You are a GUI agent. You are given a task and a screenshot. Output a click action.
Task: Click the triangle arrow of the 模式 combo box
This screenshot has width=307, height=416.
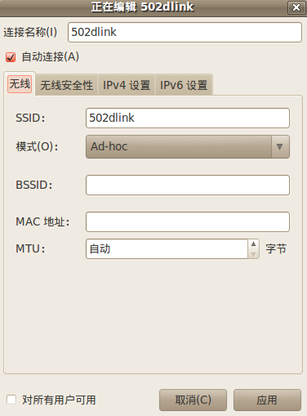pos(279,147)
